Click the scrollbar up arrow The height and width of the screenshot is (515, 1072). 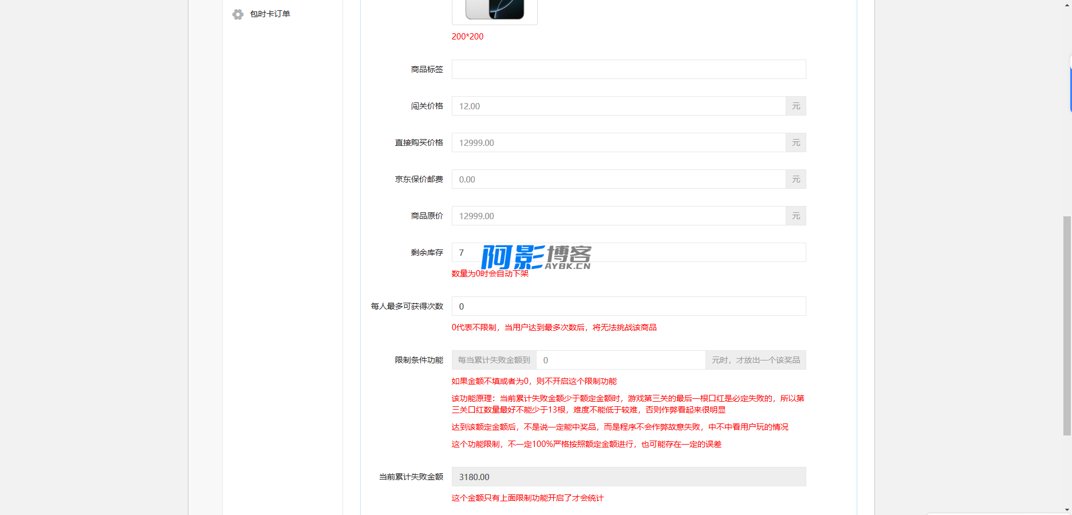(1067, 3)
